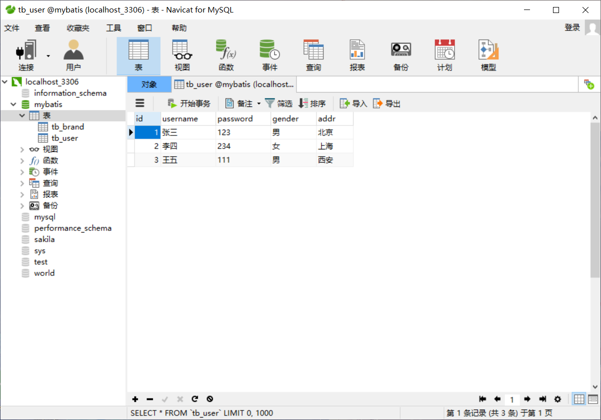Click the 备注 memo button
This screenshot has width=601, height=420.
pos(239,103)
